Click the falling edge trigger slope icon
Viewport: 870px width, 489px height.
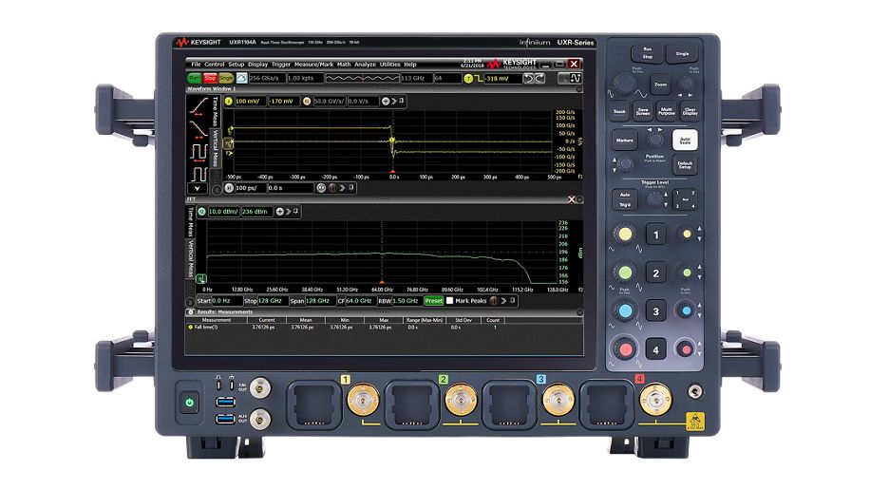[x=479, y=79]
